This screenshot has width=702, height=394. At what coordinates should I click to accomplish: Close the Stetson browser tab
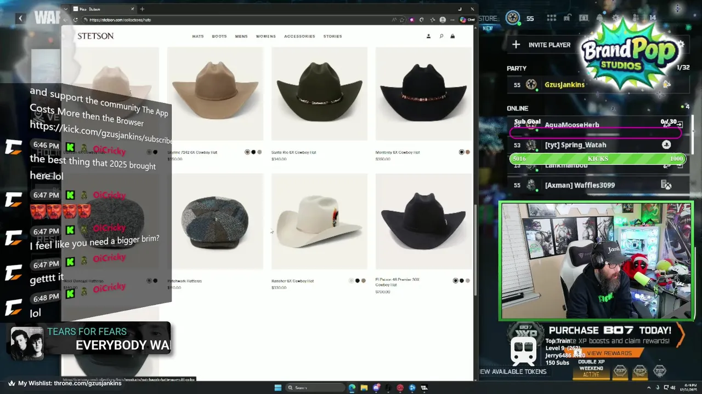pyautogui.click(x=132, y=9)
